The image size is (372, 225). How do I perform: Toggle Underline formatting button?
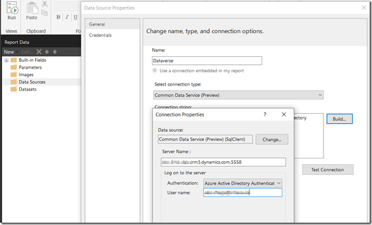pyautogui.click(x=76, y=17)
